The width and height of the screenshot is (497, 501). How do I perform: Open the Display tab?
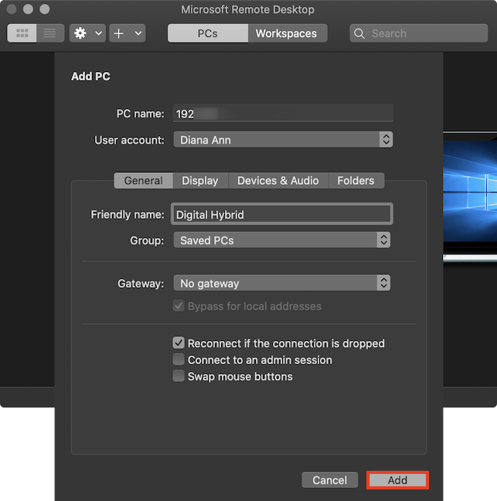click(x=200, y=180)
